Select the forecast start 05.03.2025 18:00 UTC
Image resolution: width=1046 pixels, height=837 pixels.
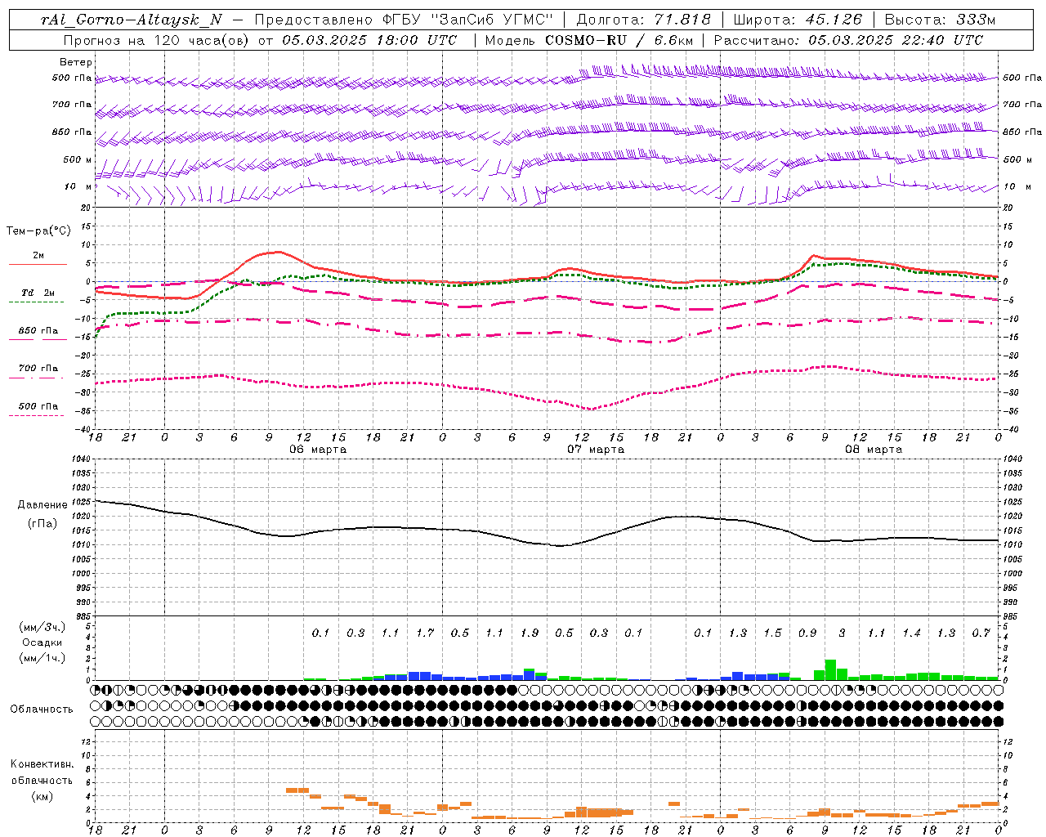point(369,39)
